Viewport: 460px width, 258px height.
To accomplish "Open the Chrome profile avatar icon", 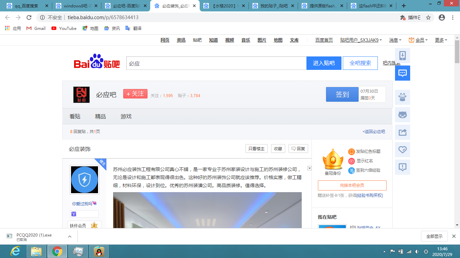I will (442, 17).
